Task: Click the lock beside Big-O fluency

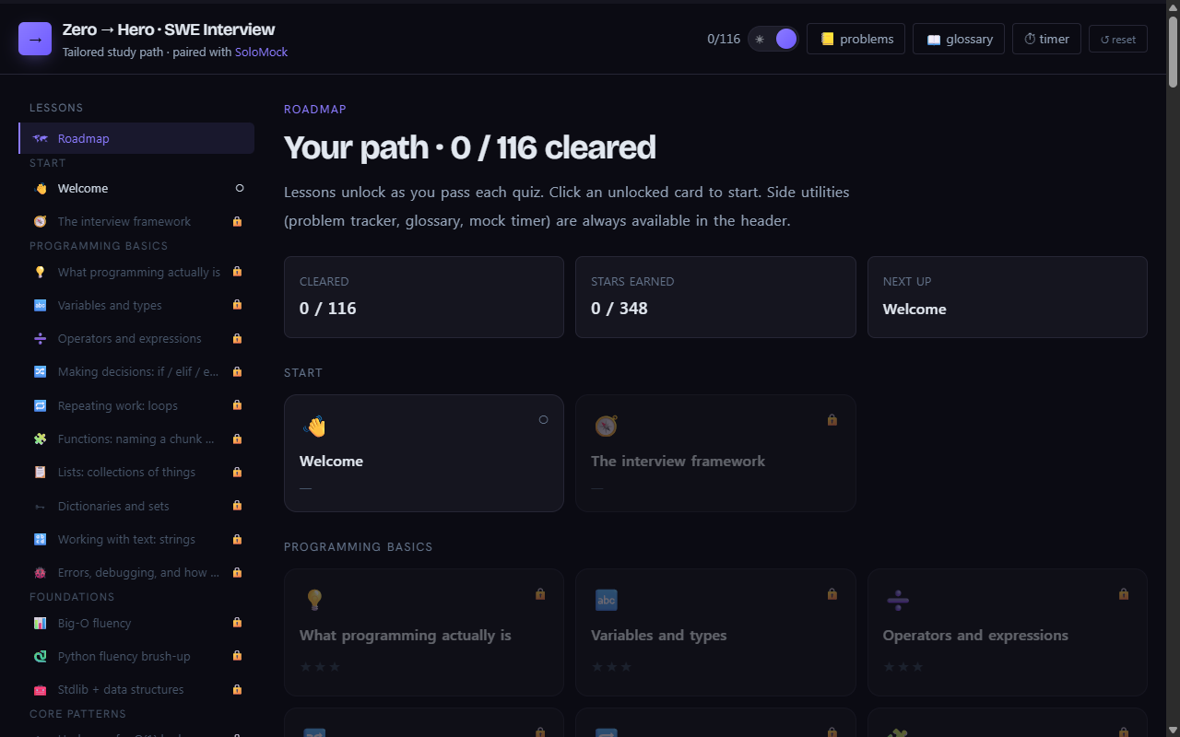Action: pyautogui.click(x=237, y=623)
